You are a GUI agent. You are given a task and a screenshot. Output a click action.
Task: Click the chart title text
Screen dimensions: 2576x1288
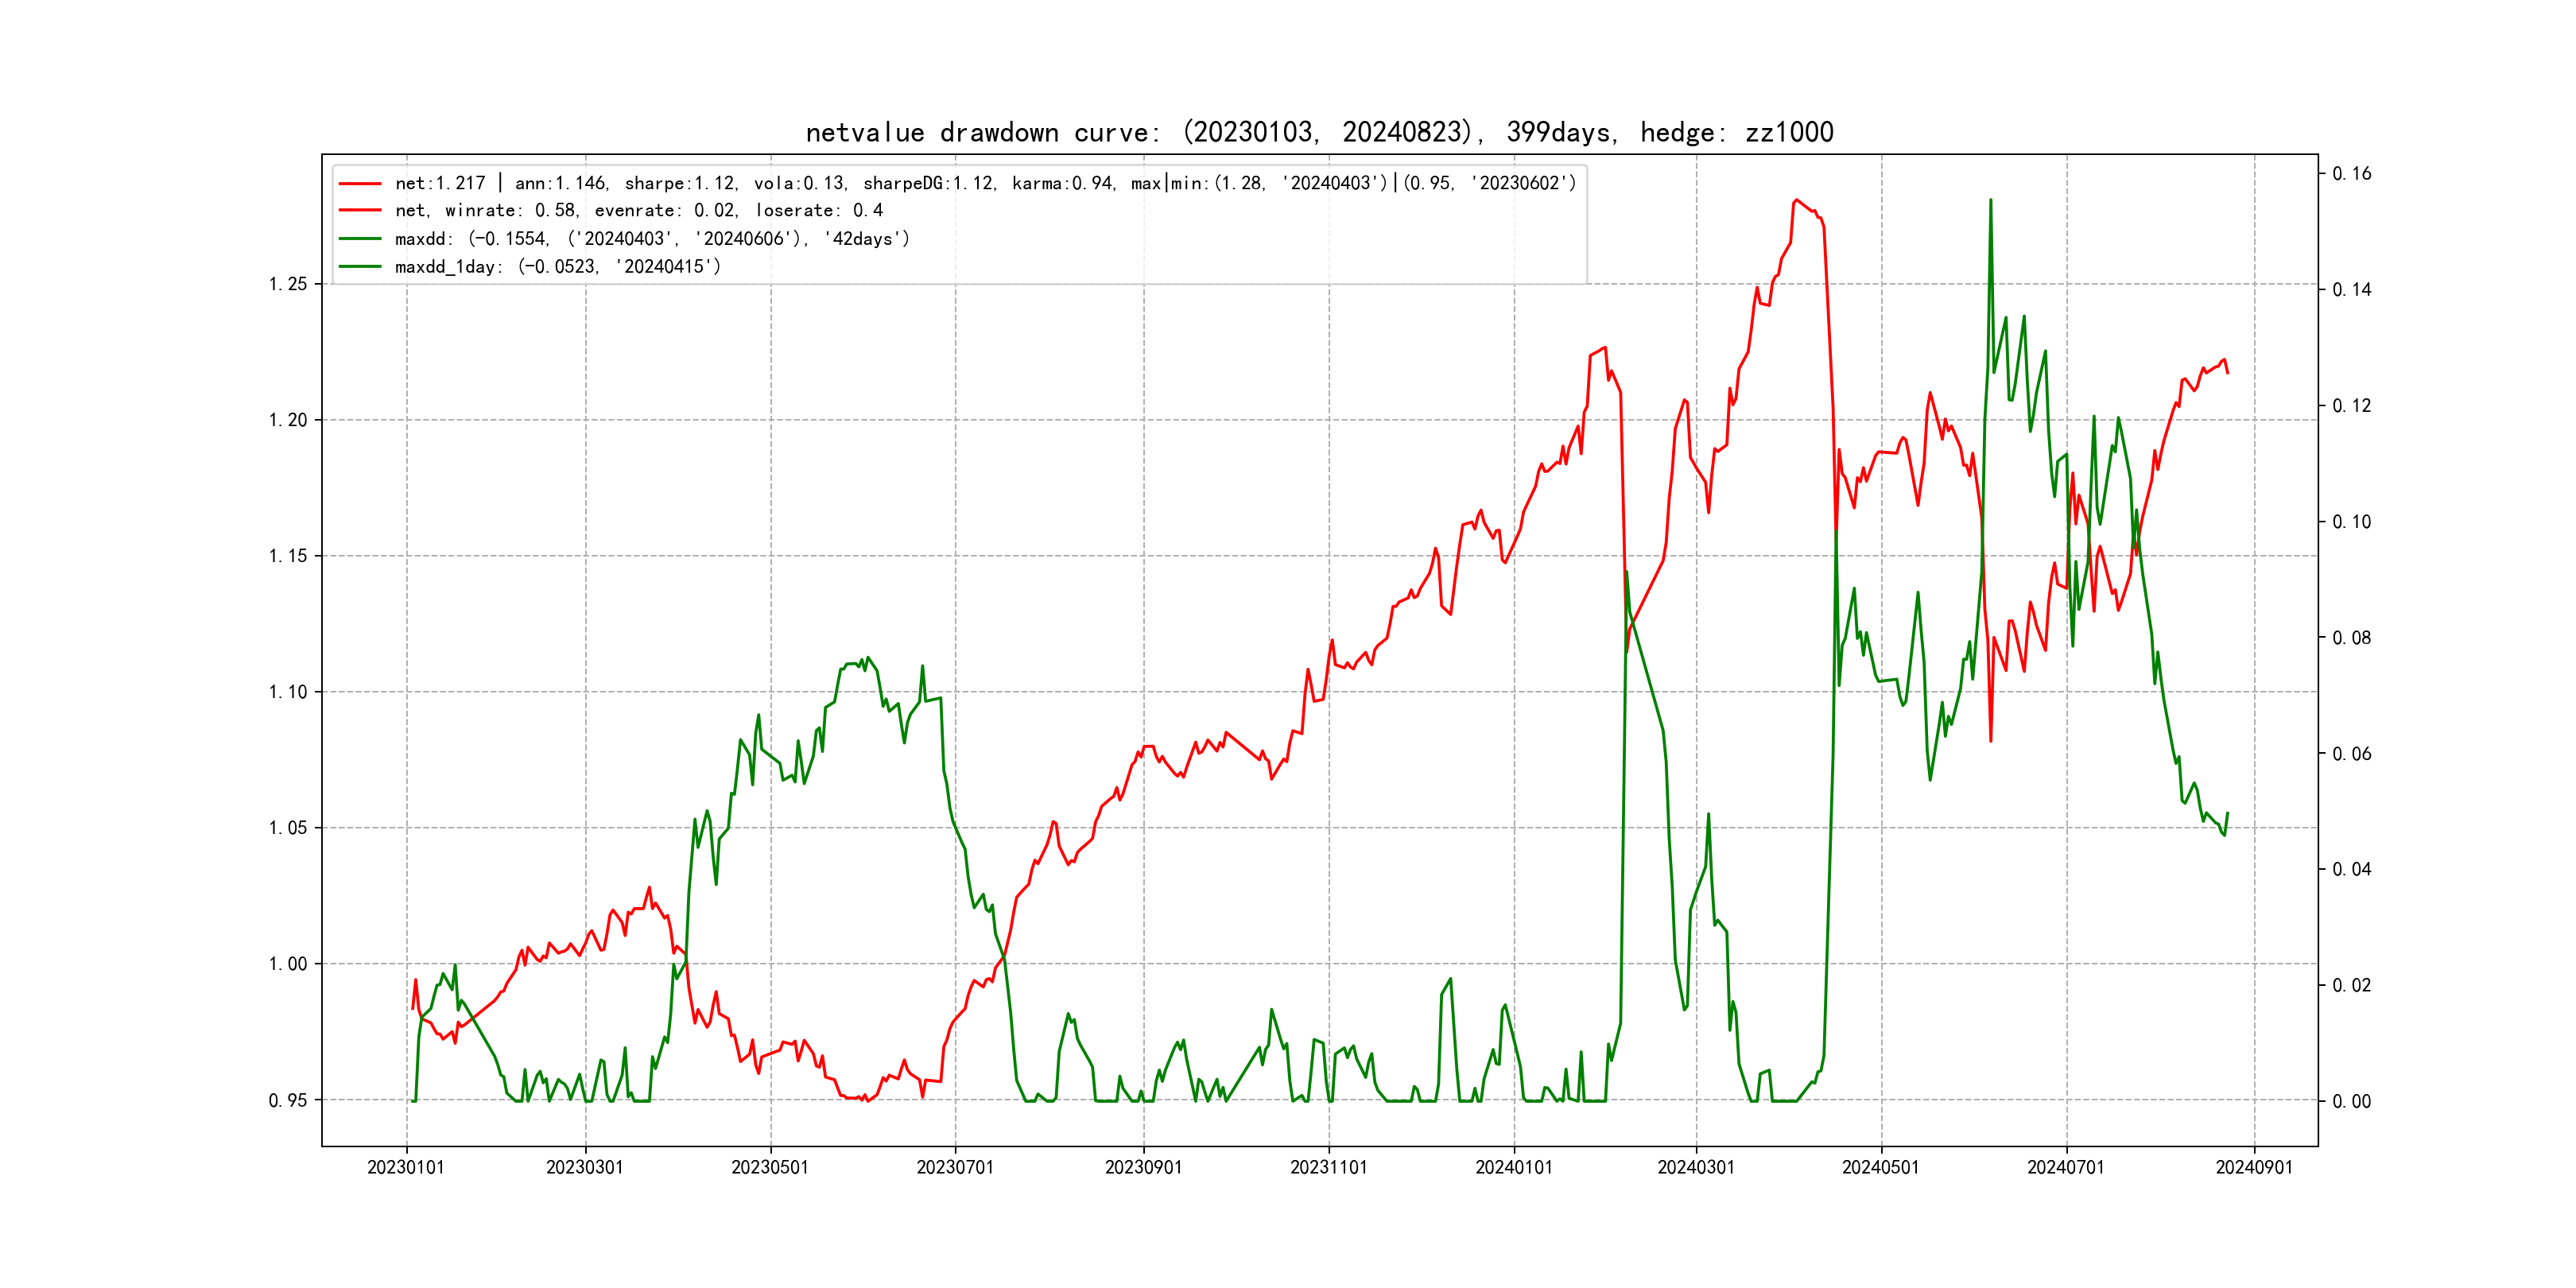click(x=1319, y=133)
